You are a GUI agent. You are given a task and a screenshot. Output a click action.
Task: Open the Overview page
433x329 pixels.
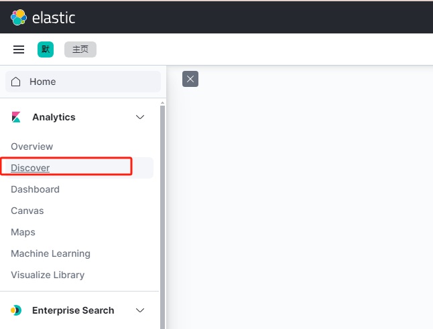(32, 146)
